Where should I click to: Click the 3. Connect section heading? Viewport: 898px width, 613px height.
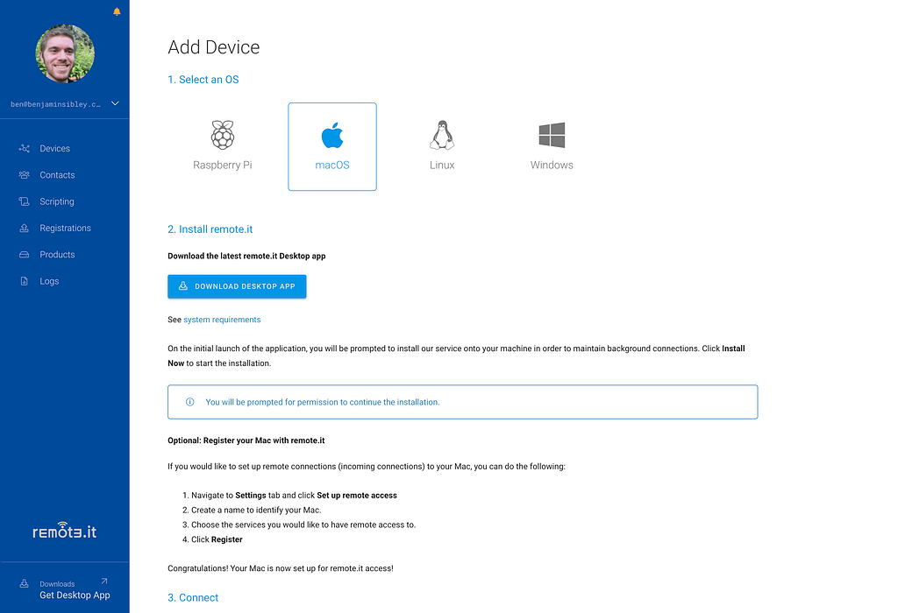(x=193, y=597)
